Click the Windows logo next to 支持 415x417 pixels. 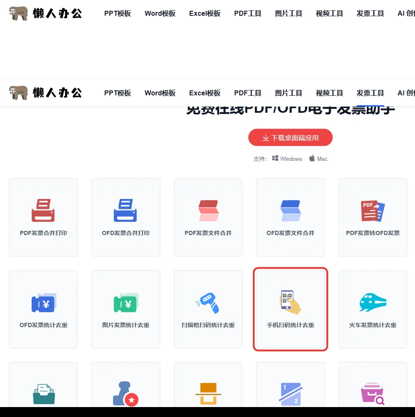click(275, 158)
